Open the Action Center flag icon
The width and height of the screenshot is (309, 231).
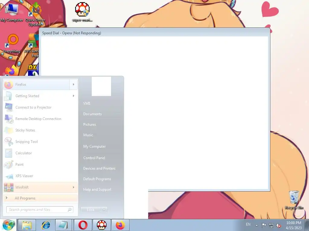(264, 225)
